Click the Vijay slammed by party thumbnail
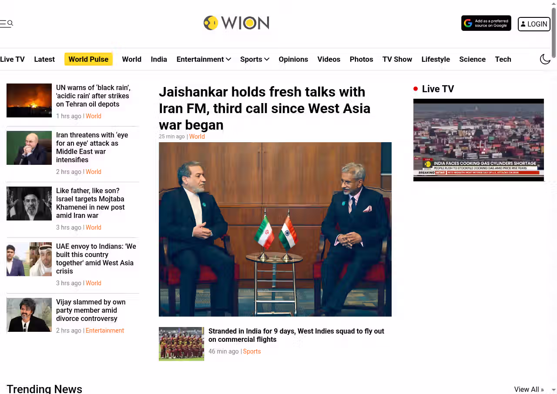The width and height of the screenshot is (557, 394). tap(29, 315)
